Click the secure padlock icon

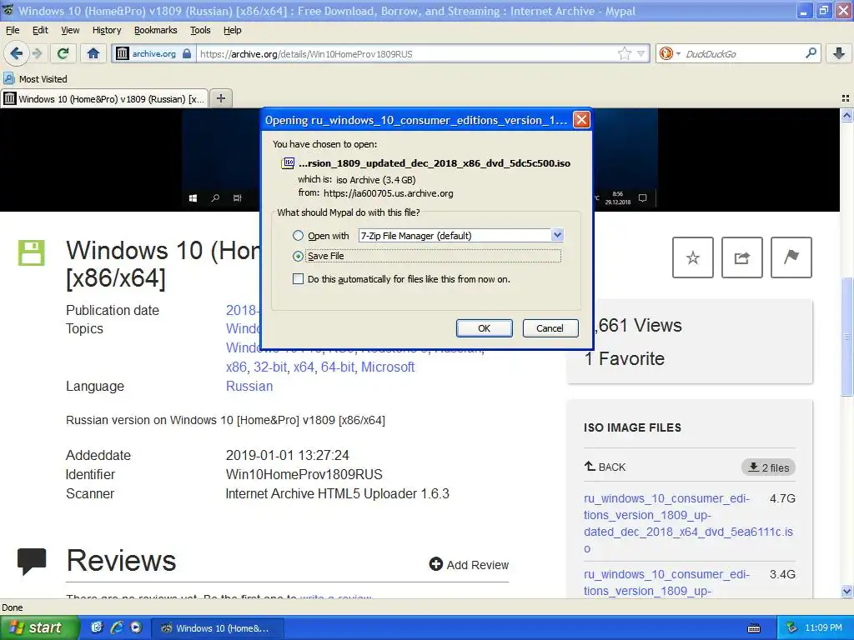(x=187, y=53)
